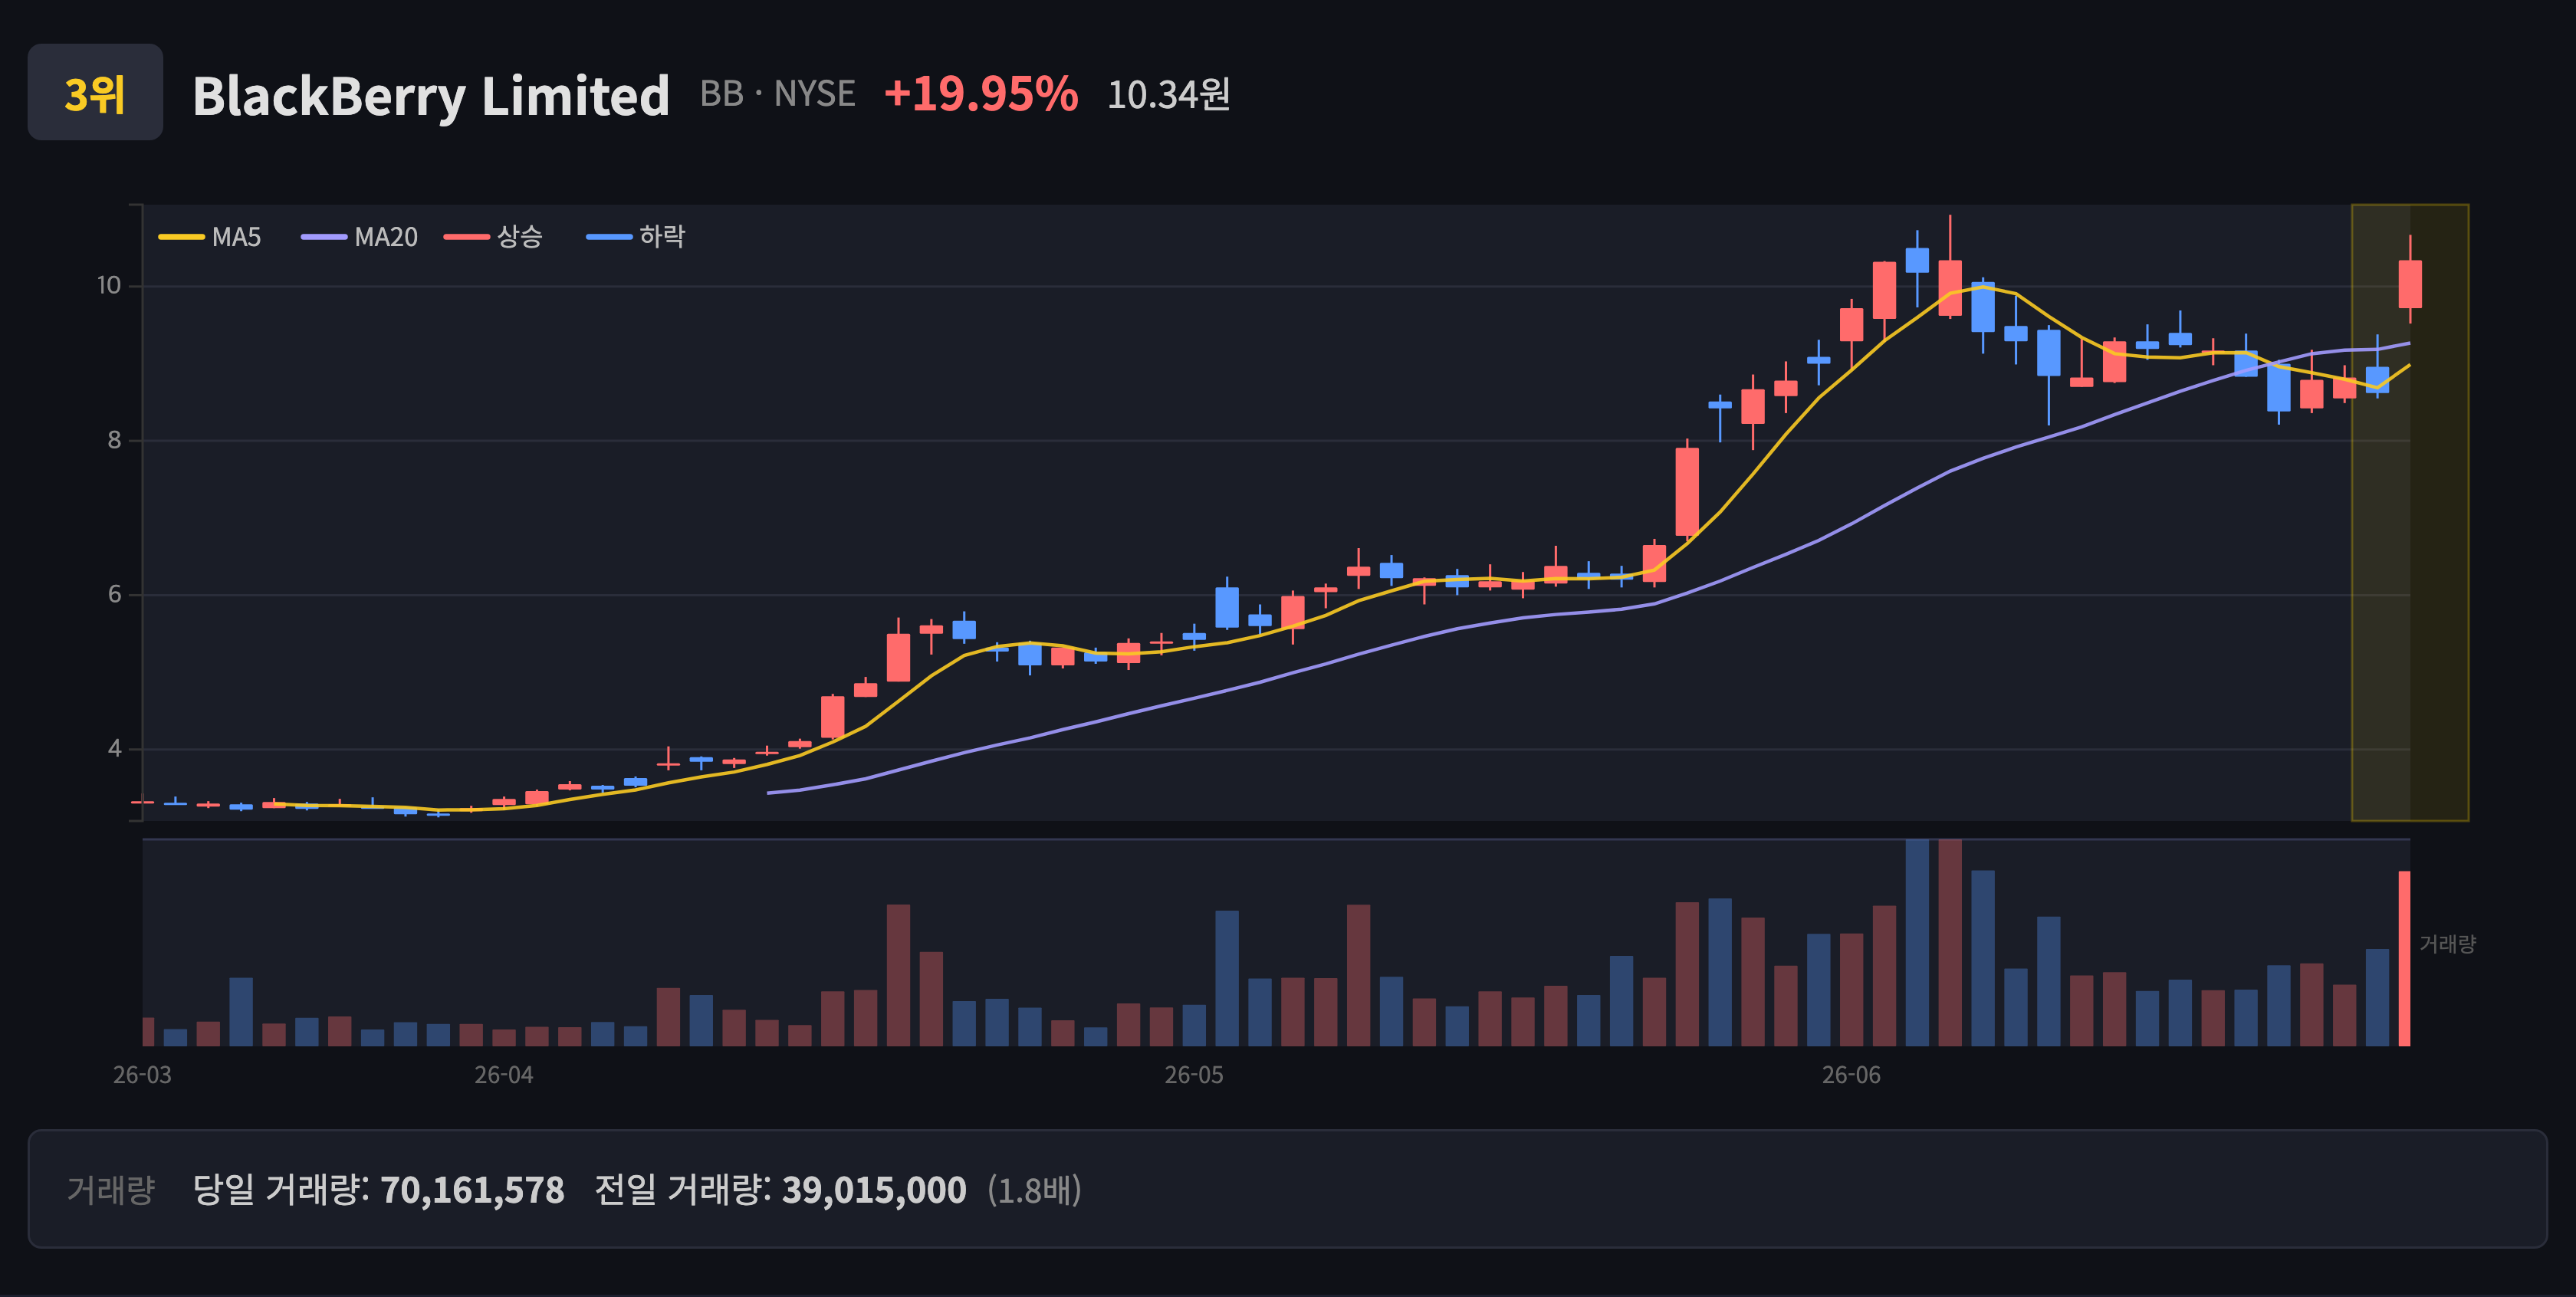Screen dimensions: 2576x1297
Task: Click the 전일 거래량 value 39,015,000
Action: (x=874, y=1190)
